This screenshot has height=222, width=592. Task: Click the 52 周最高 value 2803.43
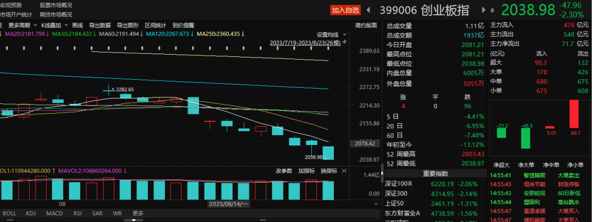pyautogui.click(x=473, y=154)
